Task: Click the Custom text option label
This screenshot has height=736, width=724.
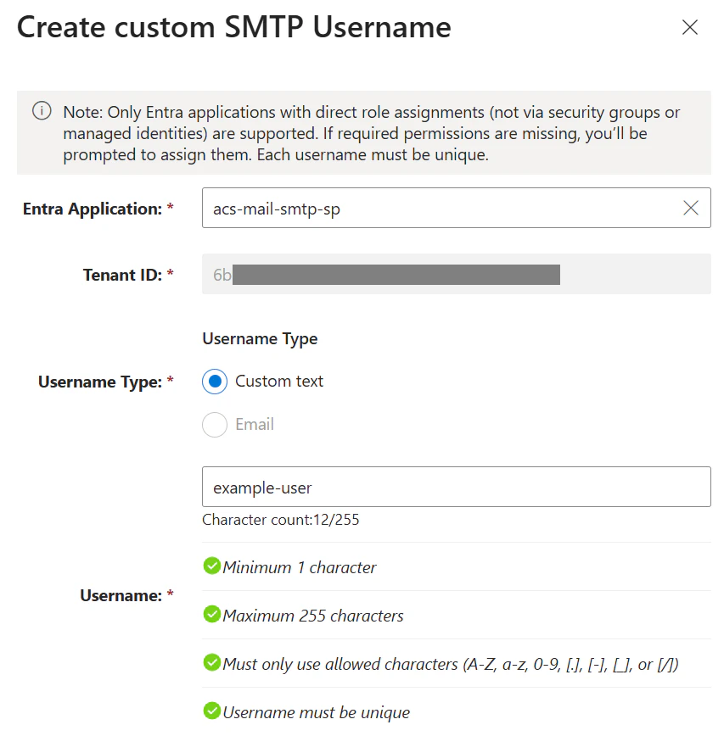Action: point(279,382)
